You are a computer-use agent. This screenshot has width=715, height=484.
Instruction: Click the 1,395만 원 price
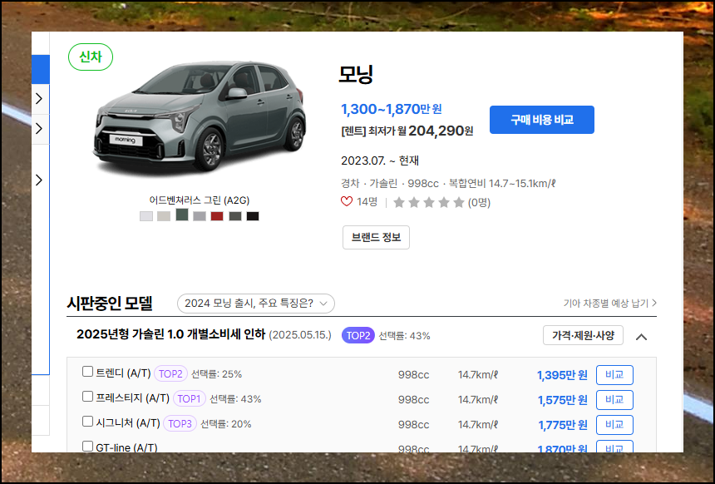[562, 375]
